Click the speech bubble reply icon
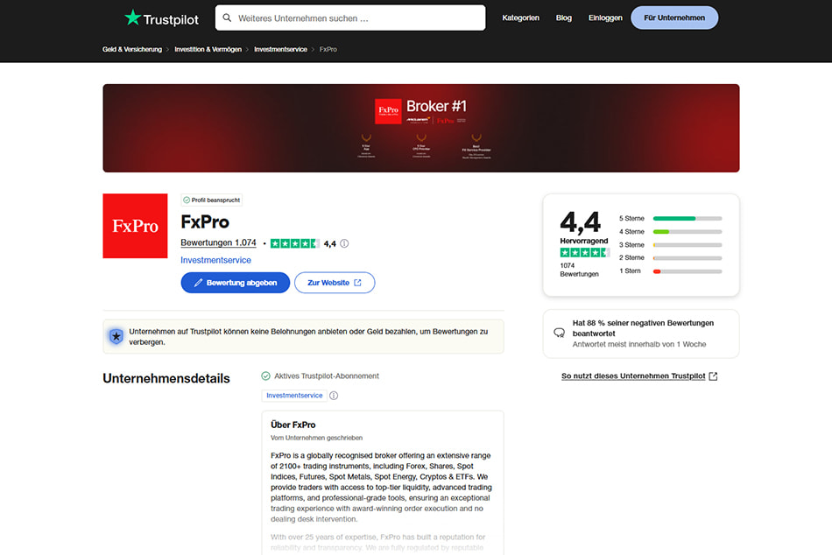Image resolution: width=832 pixels, height=555 pixels. pos(560,334)
